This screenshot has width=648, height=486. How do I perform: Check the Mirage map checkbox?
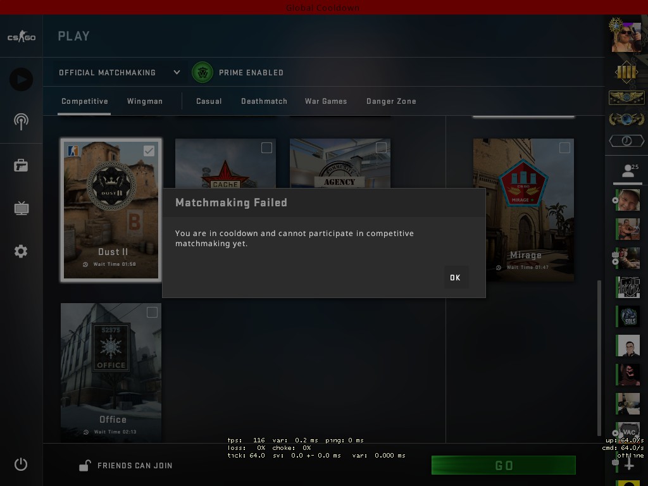point(564,147)
